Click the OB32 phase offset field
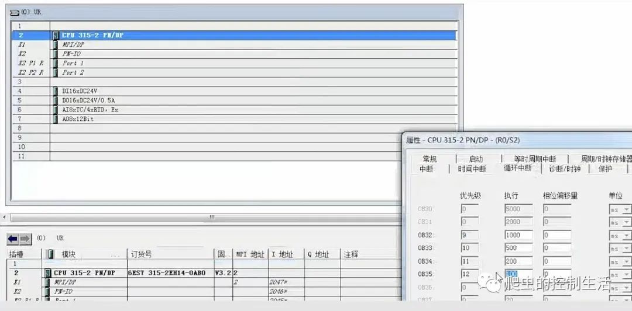 (x=557, y=236)
